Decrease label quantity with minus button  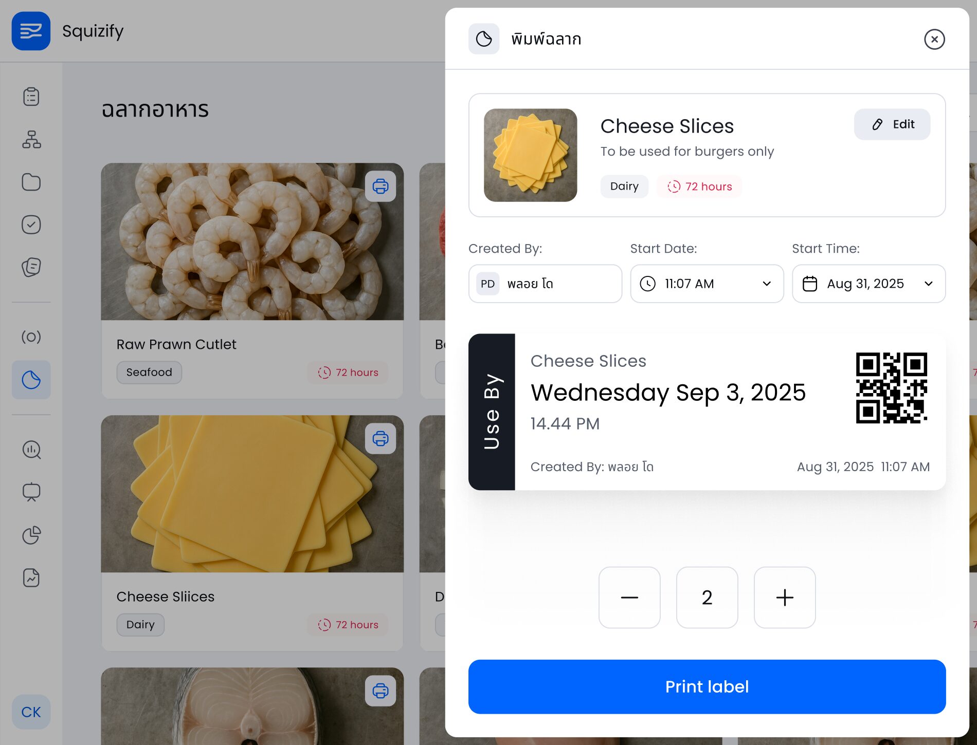629,598
